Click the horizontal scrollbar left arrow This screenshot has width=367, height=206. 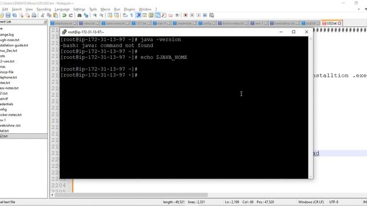(52, 195)
